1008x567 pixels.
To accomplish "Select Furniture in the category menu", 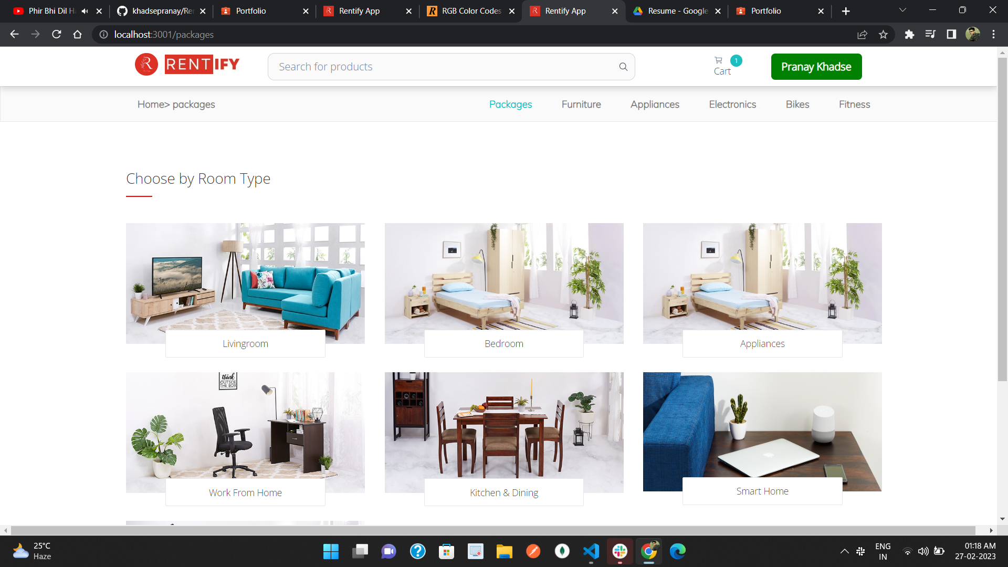I will click(x=581, y=104).
